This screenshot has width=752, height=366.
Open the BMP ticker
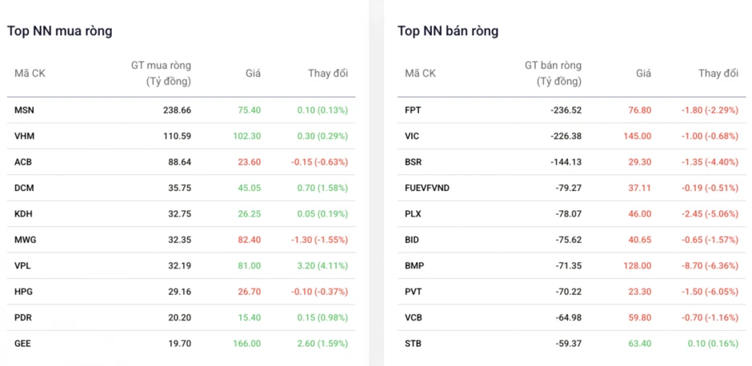click(x=414, y=265)
